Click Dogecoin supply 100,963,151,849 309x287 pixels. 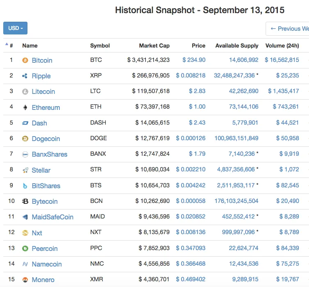pyautogui.click(x=236, y=138)
